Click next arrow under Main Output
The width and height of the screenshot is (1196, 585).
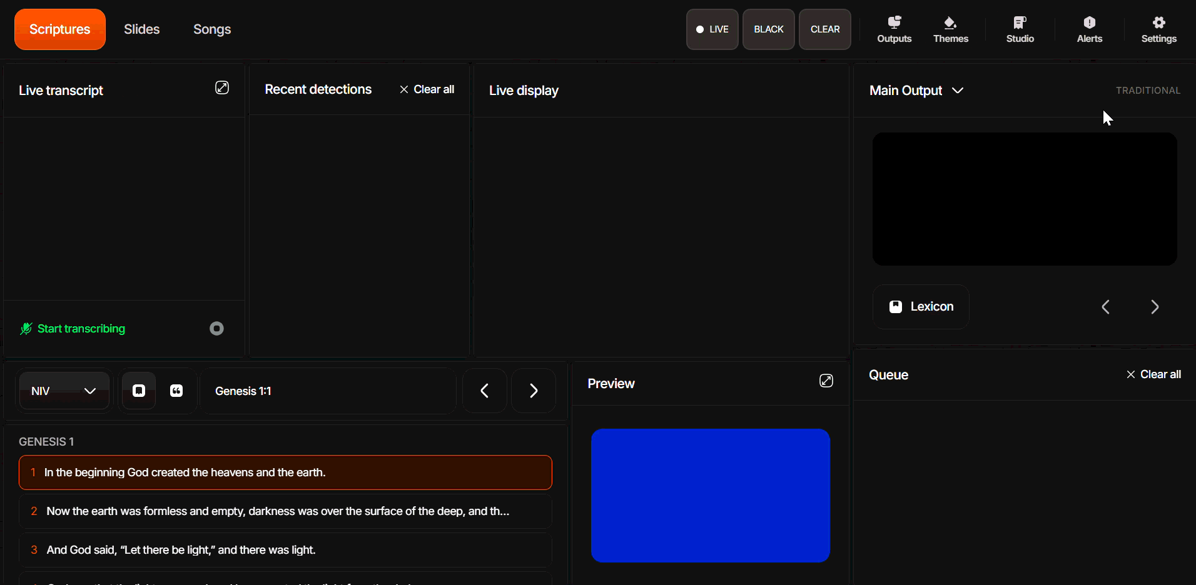click(x=1155, y=307)
